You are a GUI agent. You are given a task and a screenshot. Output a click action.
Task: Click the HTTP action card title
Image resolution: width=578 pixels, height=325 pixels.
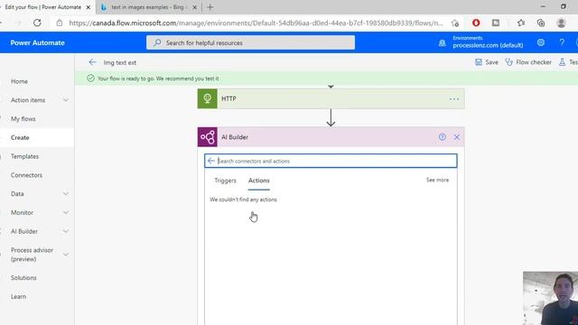click(228, 98)
